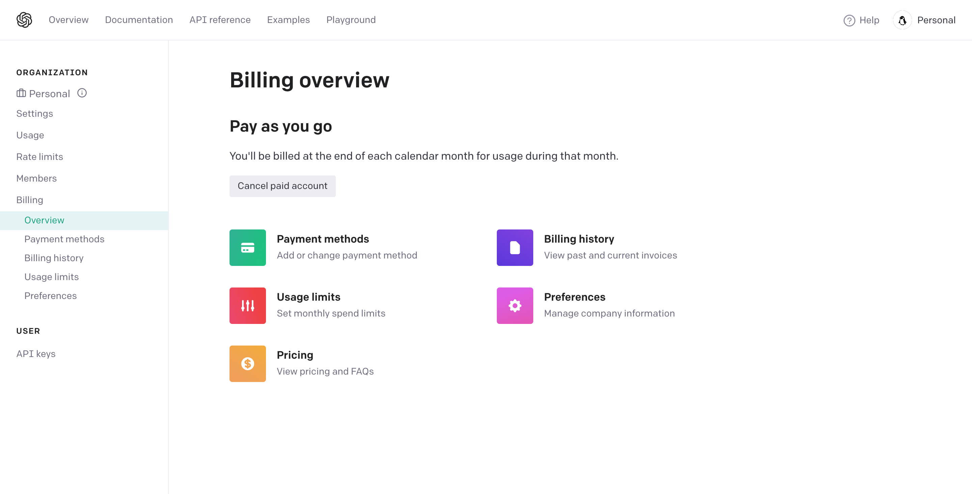Click the orange Pricing dollar icon
Screen dimensions: 972x494
point(247,364)
